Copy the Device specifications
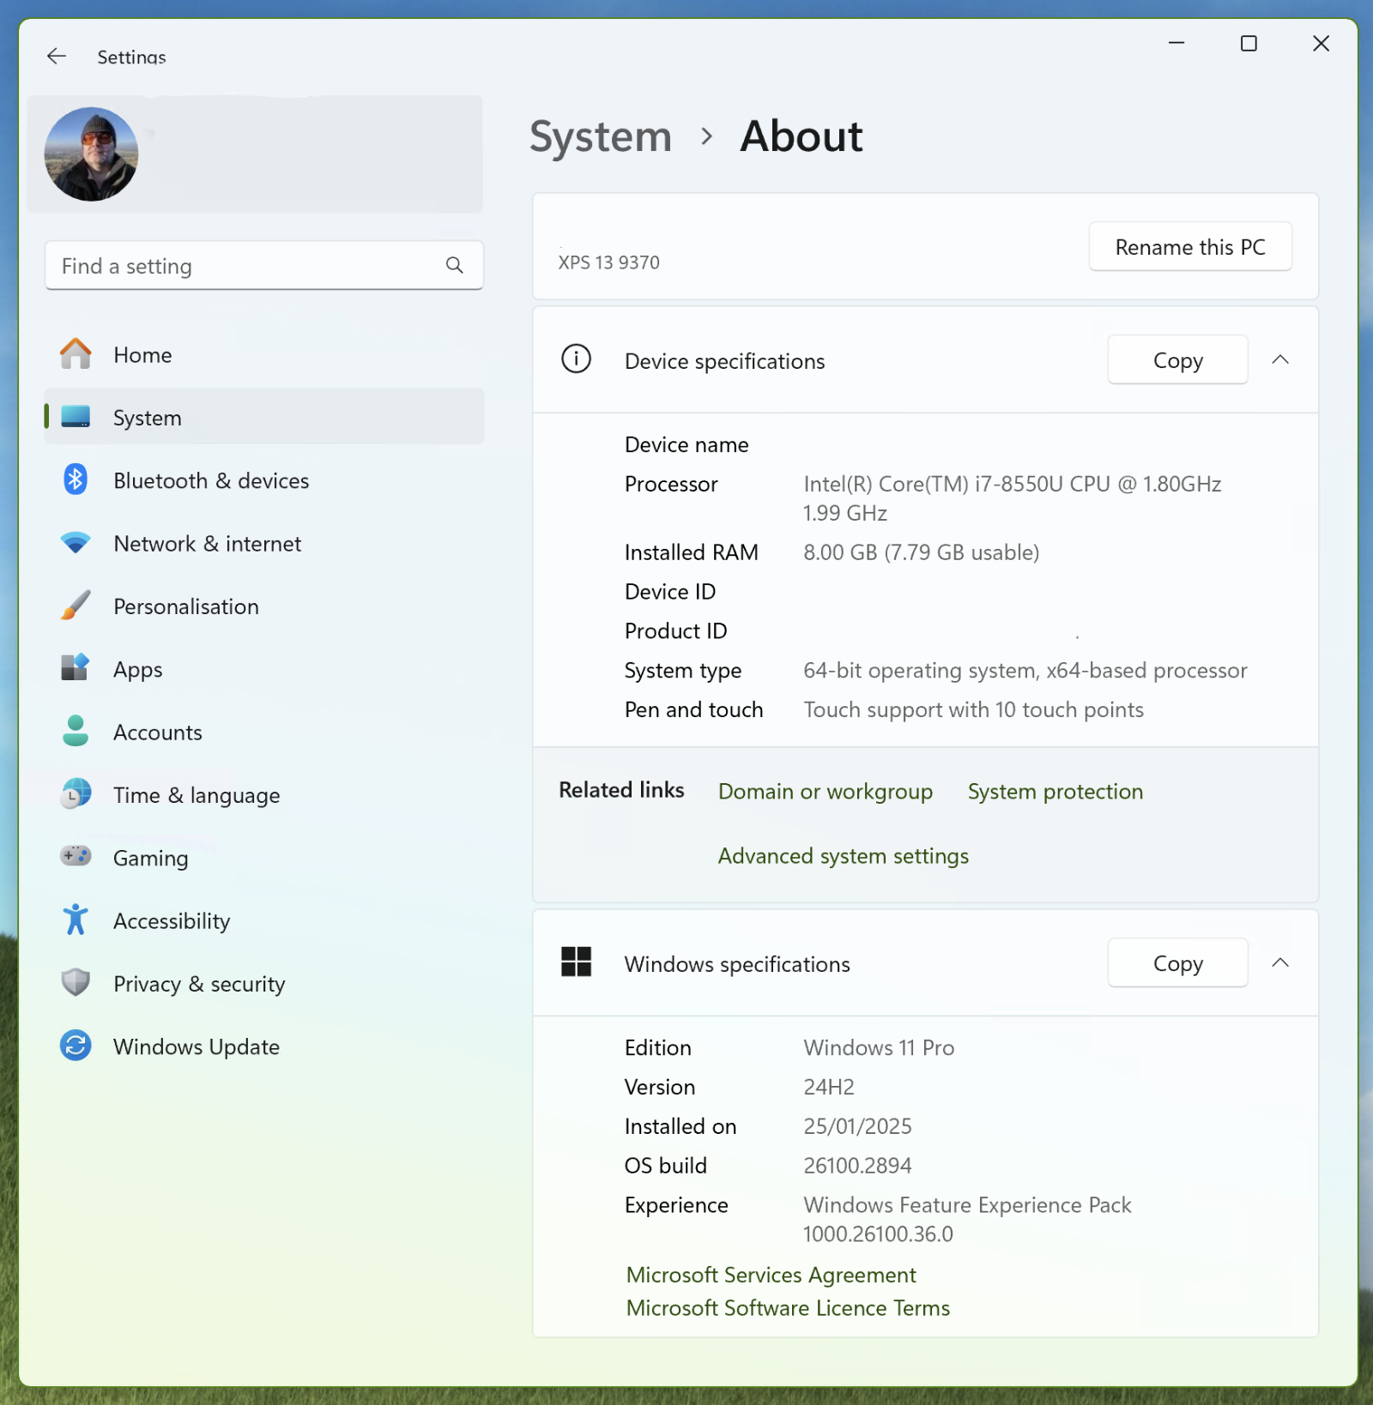The width and height of the screenshot is (1373, 1405). click(1177, 360)
